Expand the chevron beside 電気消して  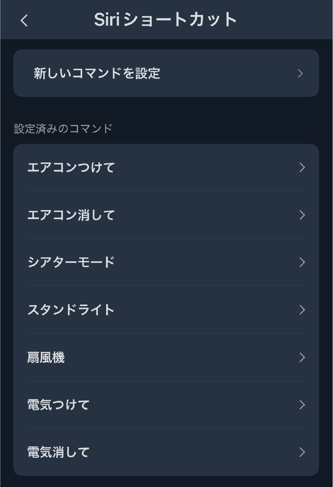[x=303, y=453]
